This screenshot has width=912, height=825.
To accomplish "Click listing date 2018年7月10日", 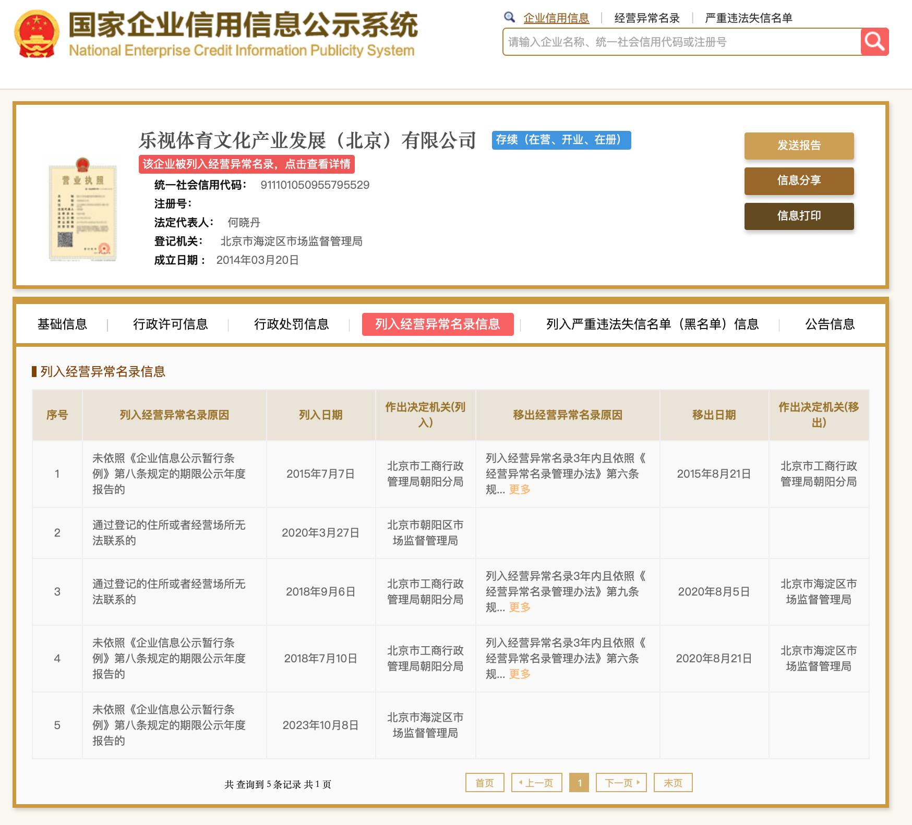I will coord(321,659).
